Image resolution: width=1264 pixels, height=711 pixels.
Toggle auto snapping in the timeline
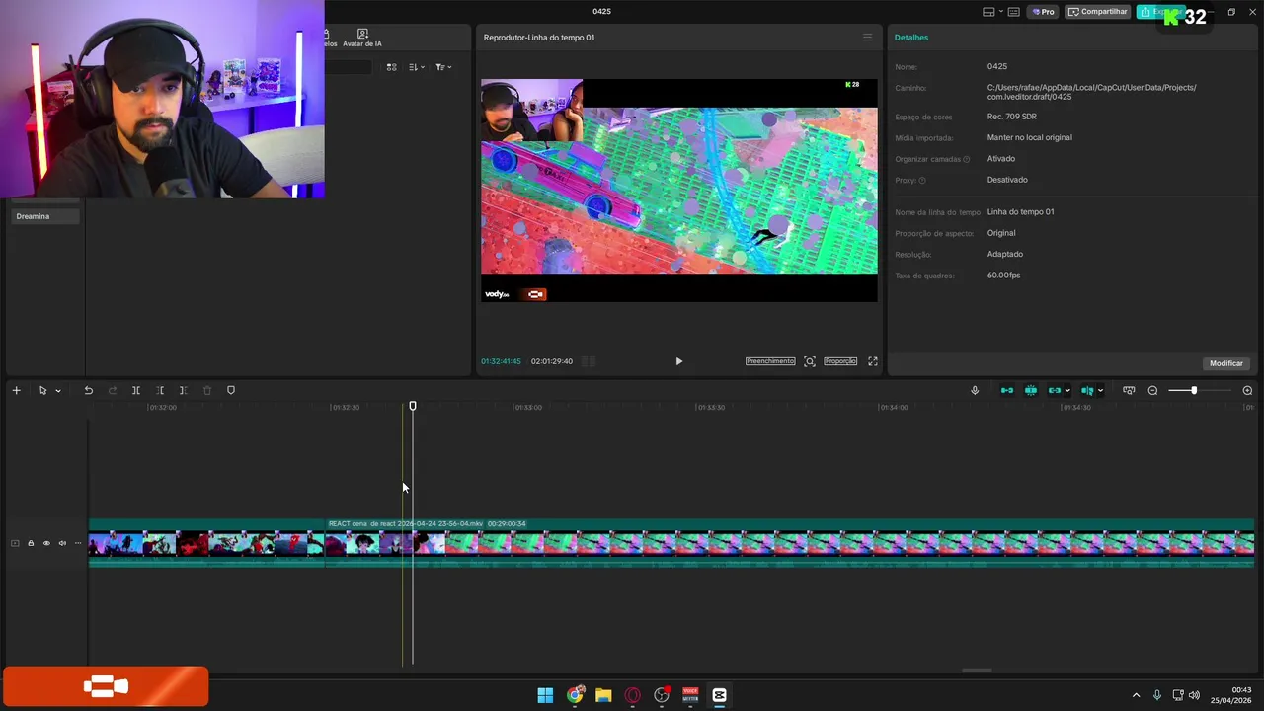point(1031,390)
